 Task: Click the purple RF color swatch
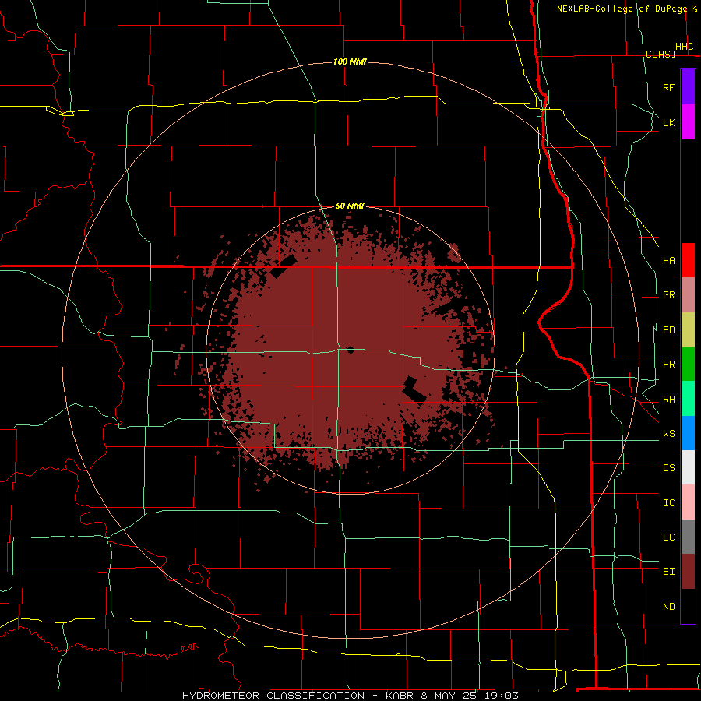click(688, 87)
